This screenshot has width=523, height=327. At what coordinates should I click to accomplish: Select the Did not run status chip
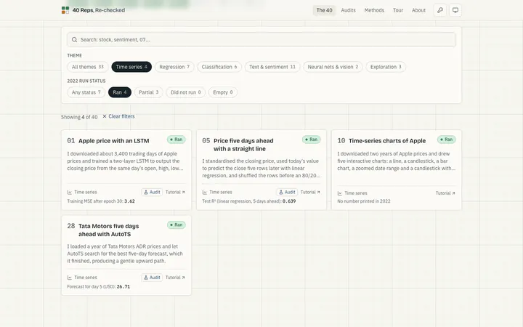coord(186,92)
